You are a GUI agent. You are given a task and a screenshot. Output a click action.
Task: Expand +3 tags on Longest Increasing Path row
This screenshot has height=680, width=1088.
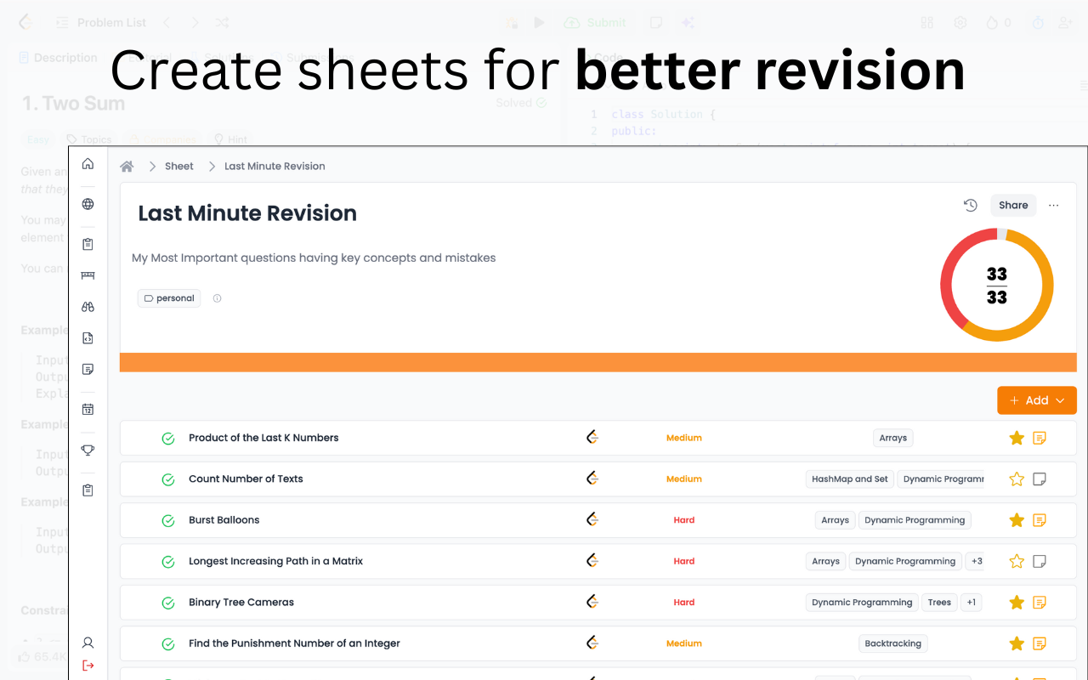click(x=977, y=561)
